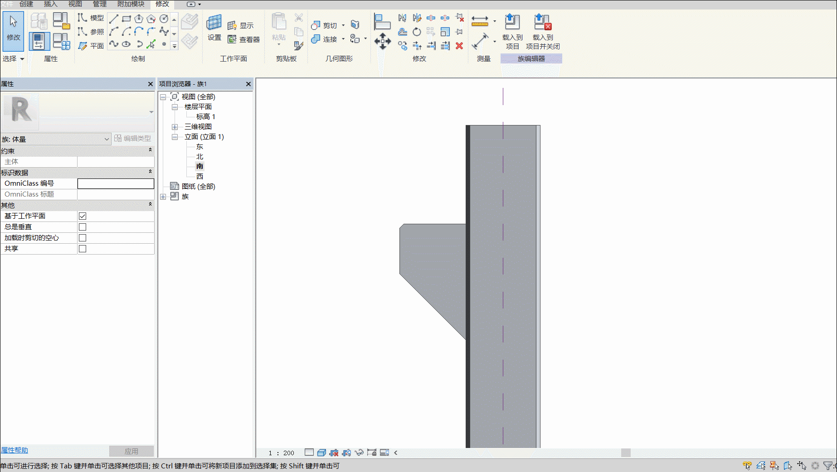Click the 模型 model line button
Viewport: 837px width, 472px height.
point(91,18)
